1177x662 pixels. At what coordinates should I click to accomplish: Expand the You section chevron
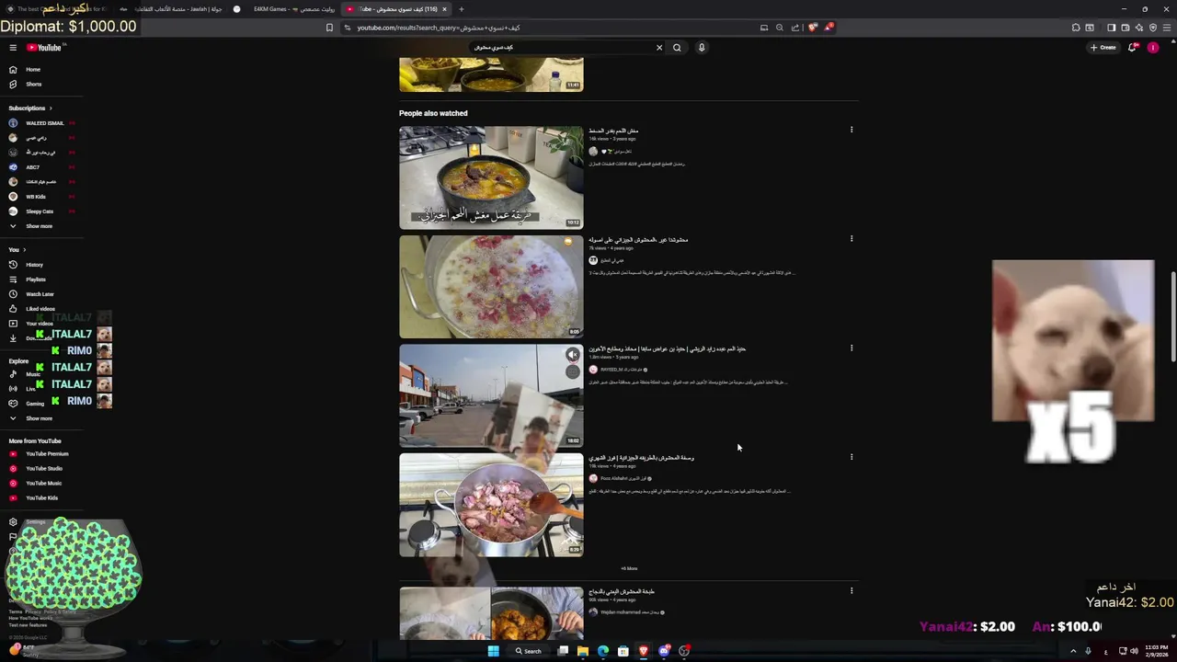(24, 250)
